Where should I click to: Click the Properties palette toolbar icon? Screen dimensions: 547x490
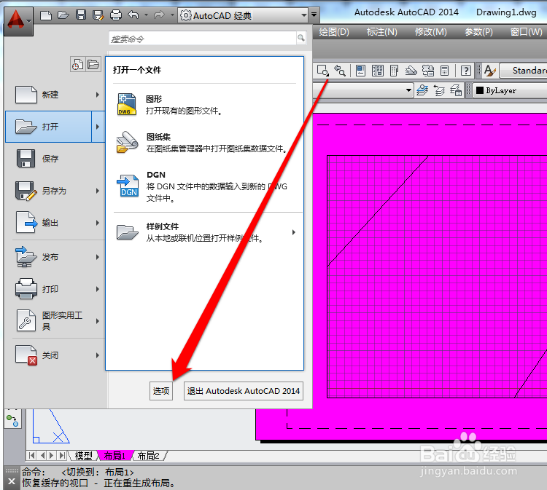click(x=360, y=71)
